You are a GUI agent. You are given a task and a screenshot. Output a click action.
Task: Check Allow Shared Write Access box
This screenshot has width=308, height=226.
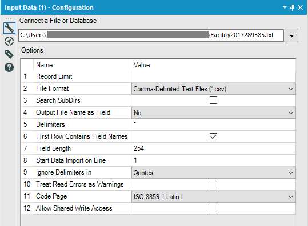click(x=213, y=208)
